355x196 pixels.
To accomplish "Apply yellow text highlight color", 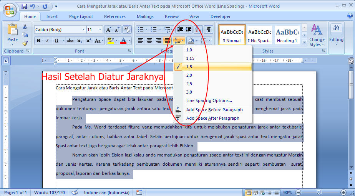I will coord(111,41).
